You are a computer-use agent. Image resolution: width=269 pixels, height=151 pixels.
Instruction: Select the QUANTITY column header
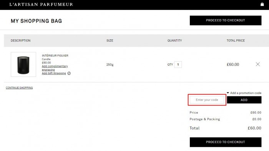174,41
